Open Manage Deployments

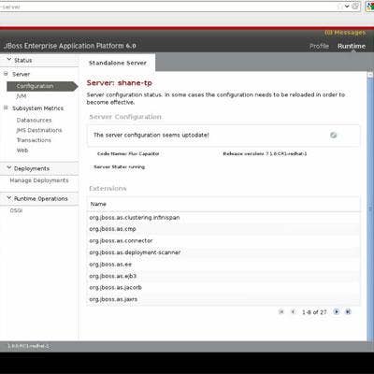tap(39, 180)
